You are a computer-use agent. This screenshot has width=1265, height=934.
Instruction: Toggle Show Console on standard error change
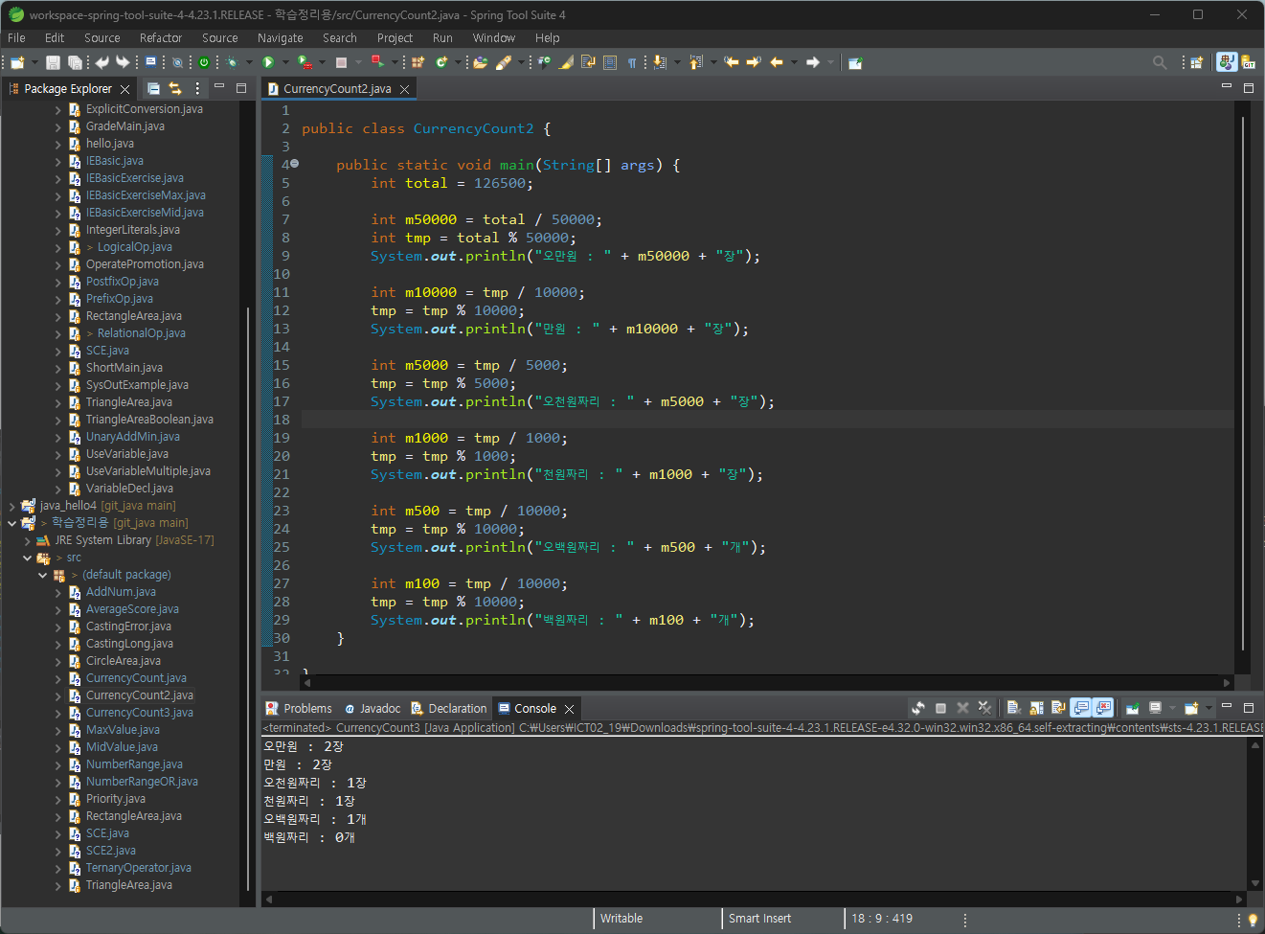(x=1103, y=708)
